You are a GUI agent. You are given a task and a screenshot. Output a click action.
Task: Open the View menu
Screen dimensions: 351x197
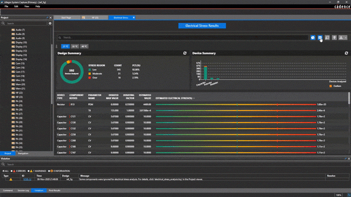coord(27,7)
